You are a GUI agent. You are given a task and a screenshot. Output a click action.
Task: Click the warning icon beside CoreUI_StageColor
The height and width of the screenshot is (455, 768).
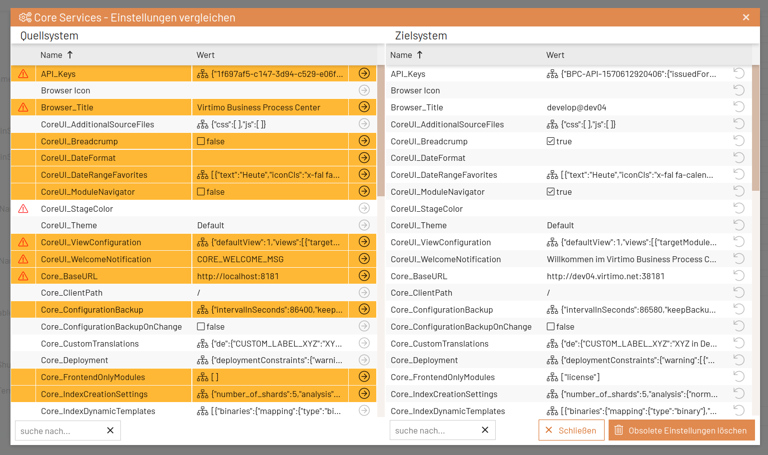(23, 209)
